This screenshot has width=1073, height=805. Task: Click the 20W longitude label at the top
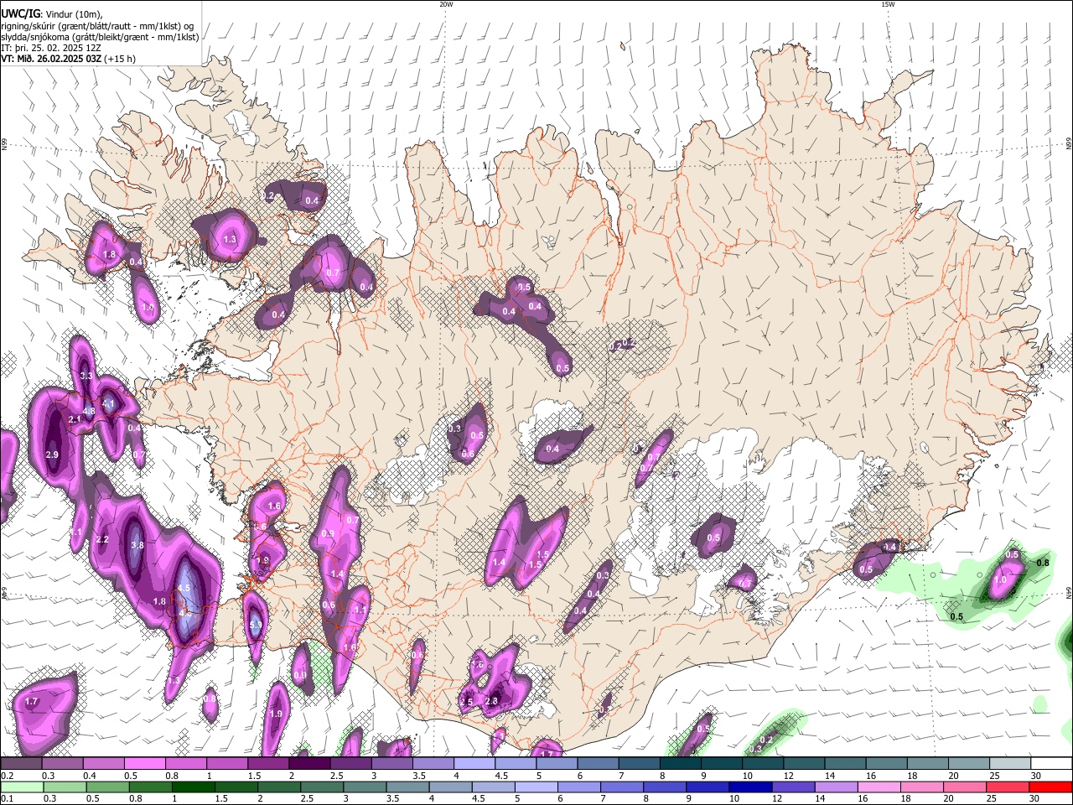click(x=445, y=4)
